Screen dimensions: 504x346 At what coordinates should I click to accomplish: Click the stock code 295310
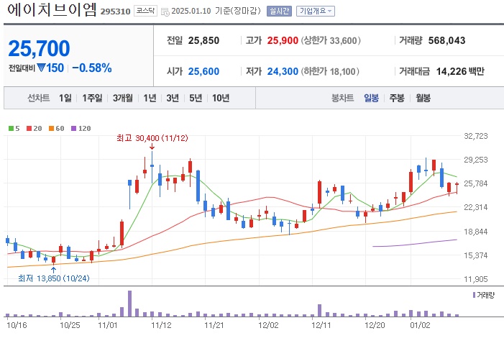point(115,12)
